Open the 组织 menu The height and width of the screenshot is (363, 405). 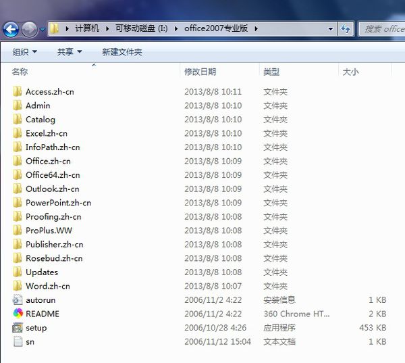click(x=24, y=52)
